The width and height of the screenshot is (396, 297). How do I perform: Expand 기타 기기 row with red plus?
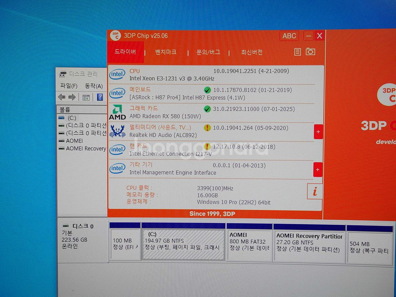point(318,169)
